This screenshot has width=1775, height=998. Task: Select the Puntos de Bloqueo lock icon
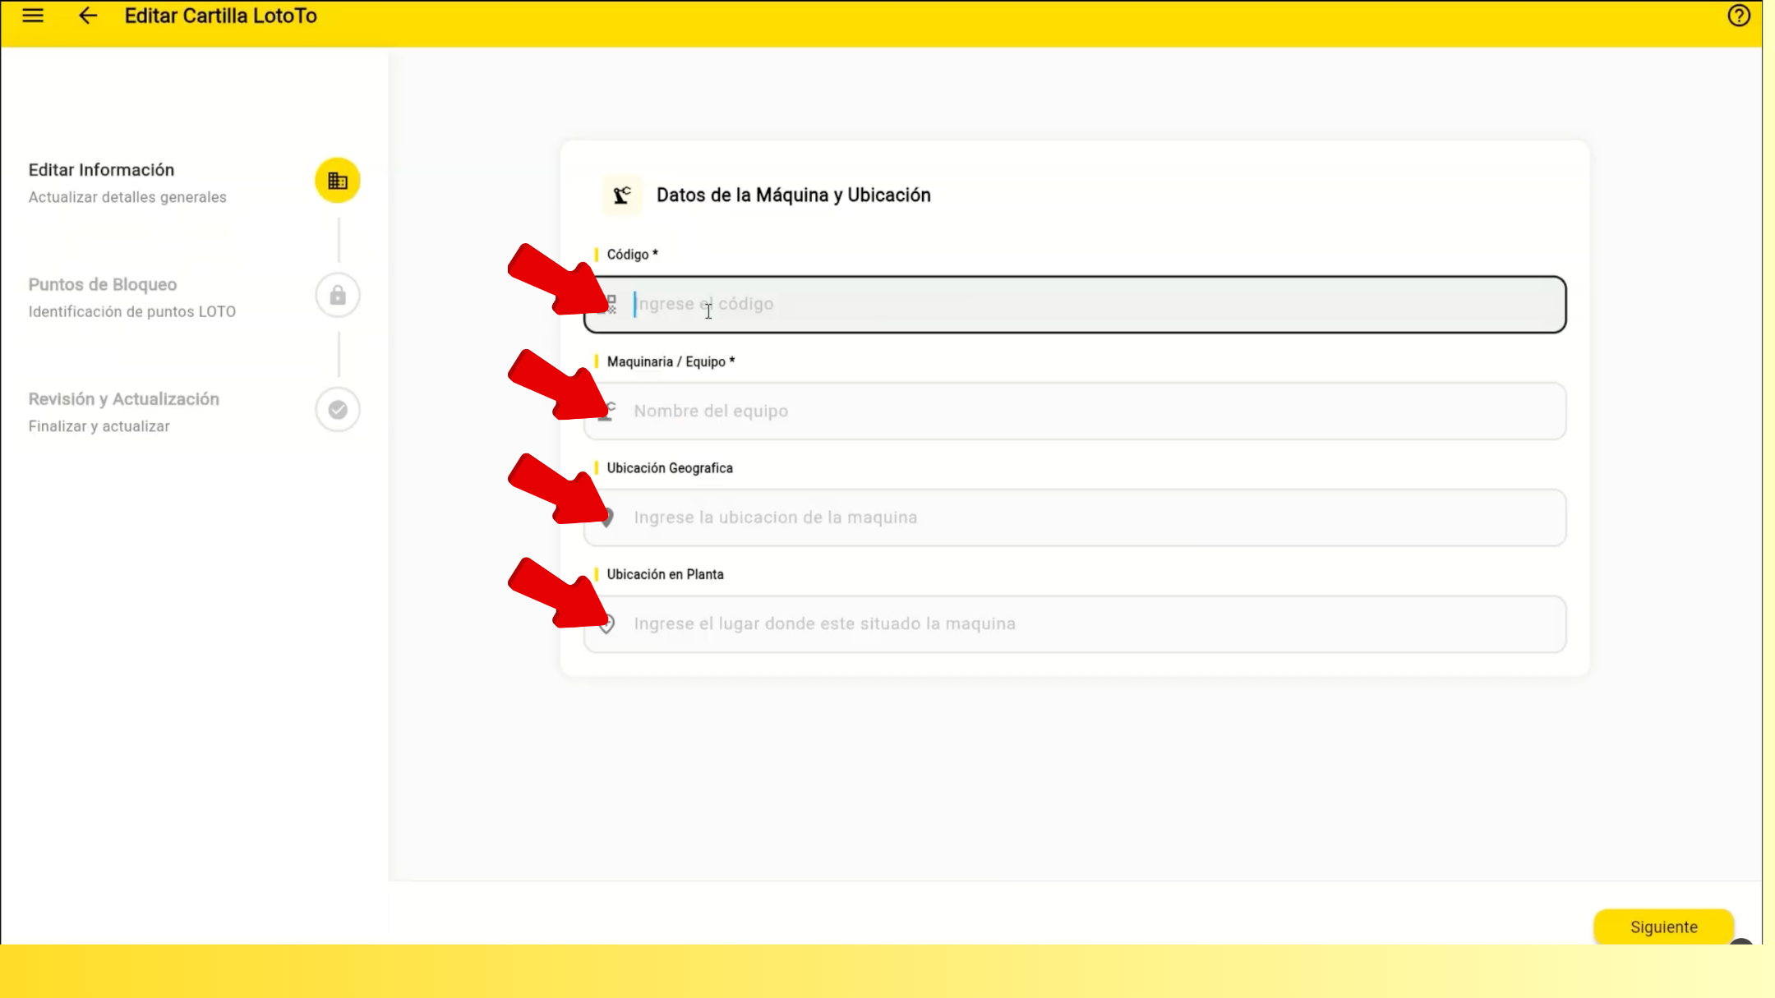point(338,295)
